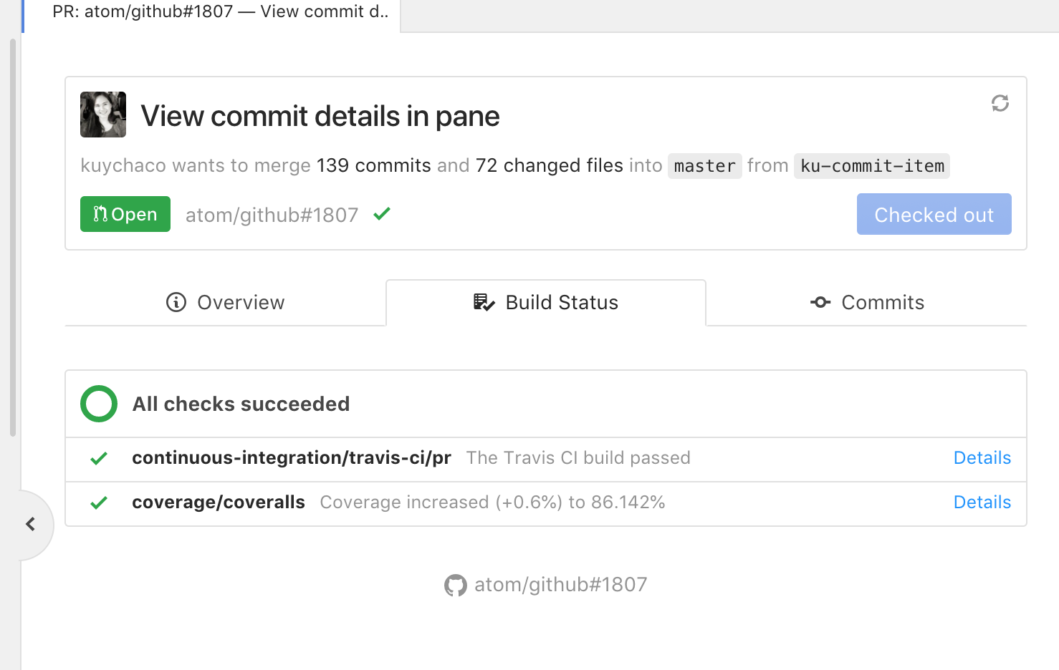This screenshot has width=1059, height=670.
Task: Click the green checkmark beside atom/github#1807
Action: click(x=382, y=213)
